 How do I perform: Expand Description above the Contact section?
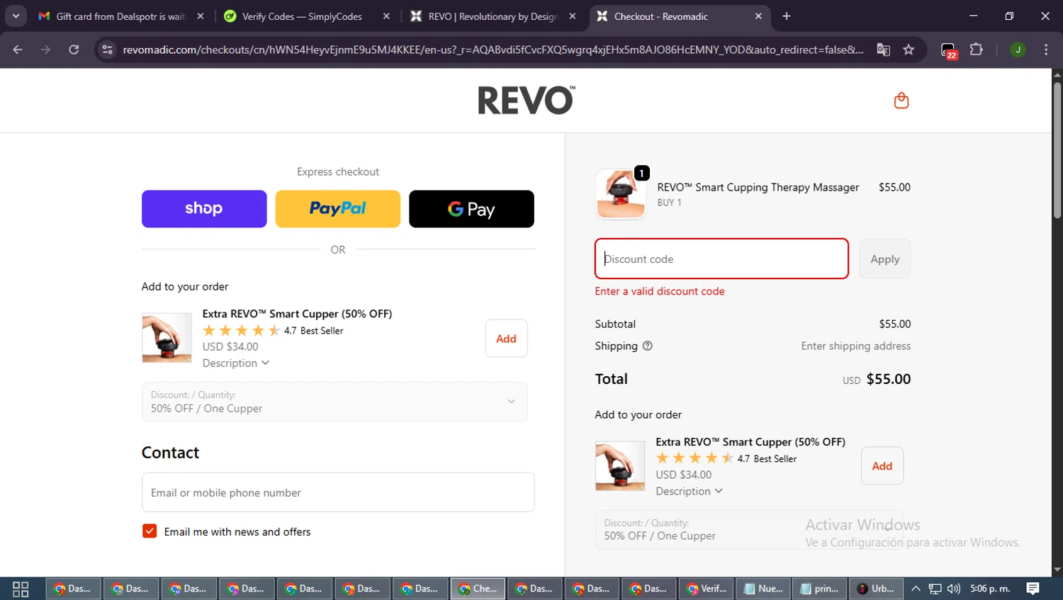point(236,363)
